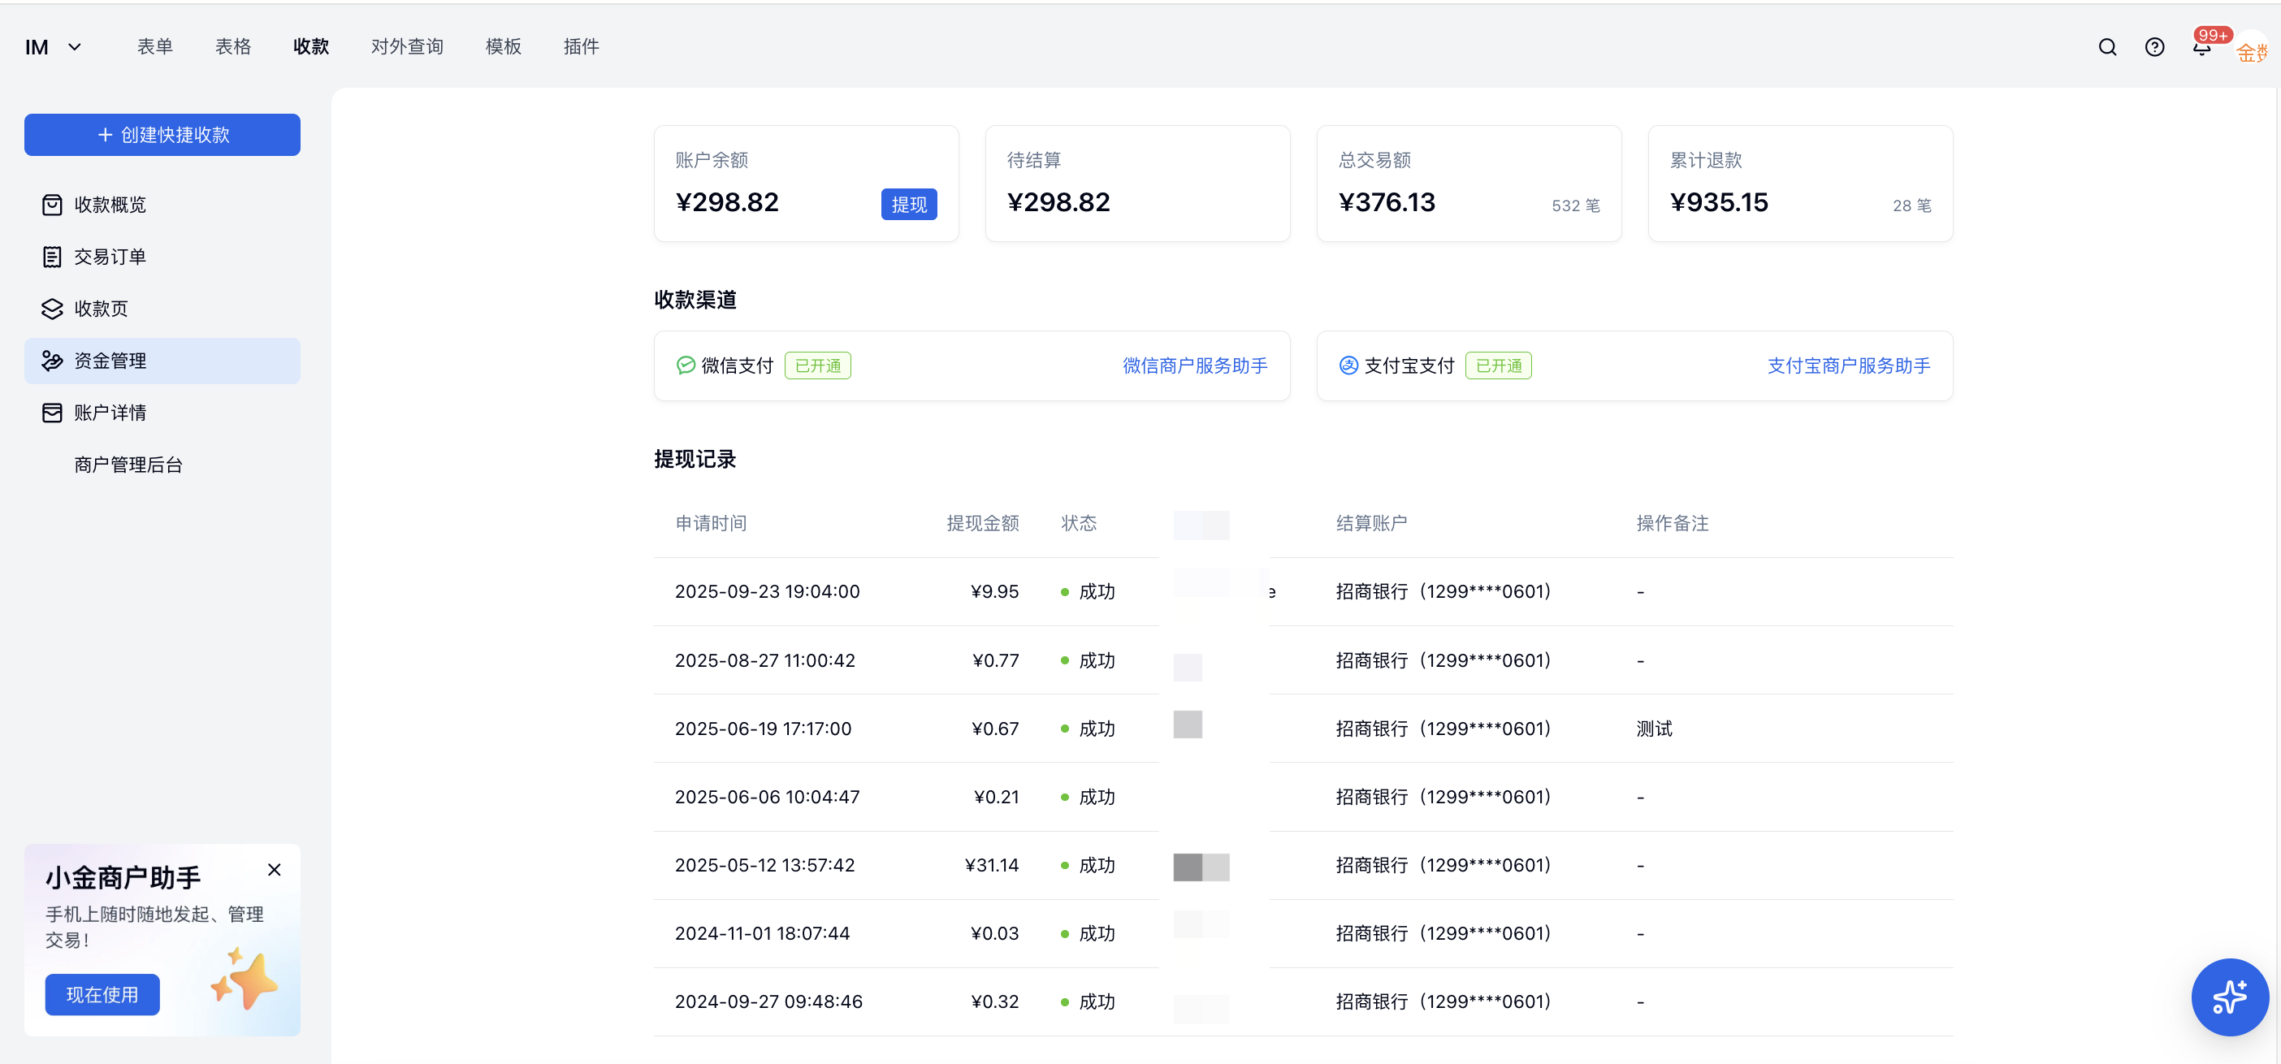This screenshot has height=1064, width=2281.
Task: Open 支付宝商户服务助手 link
Action: click(x=1848, y=365)
